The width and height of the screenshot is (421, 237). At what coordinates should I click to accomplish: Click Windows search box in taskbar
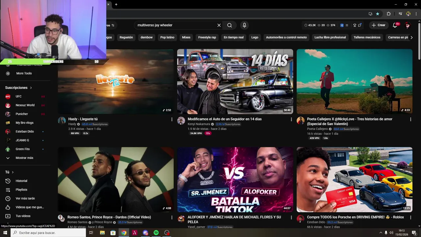click(x=48, y=233)
